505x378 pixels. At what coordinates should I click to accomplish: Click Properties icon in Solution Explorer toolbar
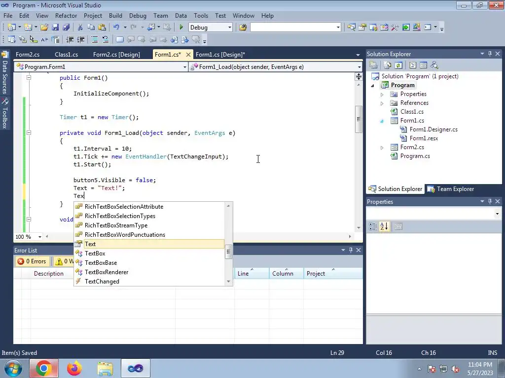[x=373, y=65]
